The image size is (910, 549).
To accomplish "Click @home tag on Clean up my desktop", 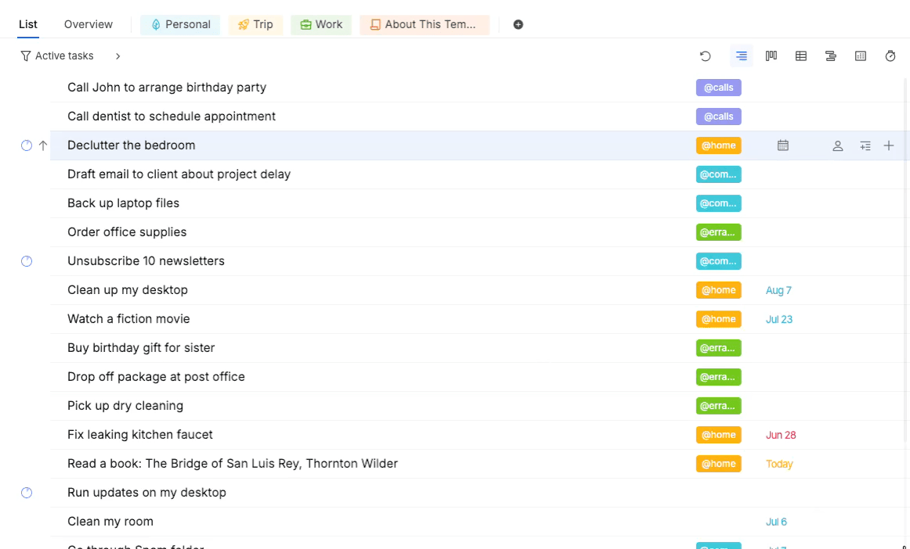I will 718,290.
